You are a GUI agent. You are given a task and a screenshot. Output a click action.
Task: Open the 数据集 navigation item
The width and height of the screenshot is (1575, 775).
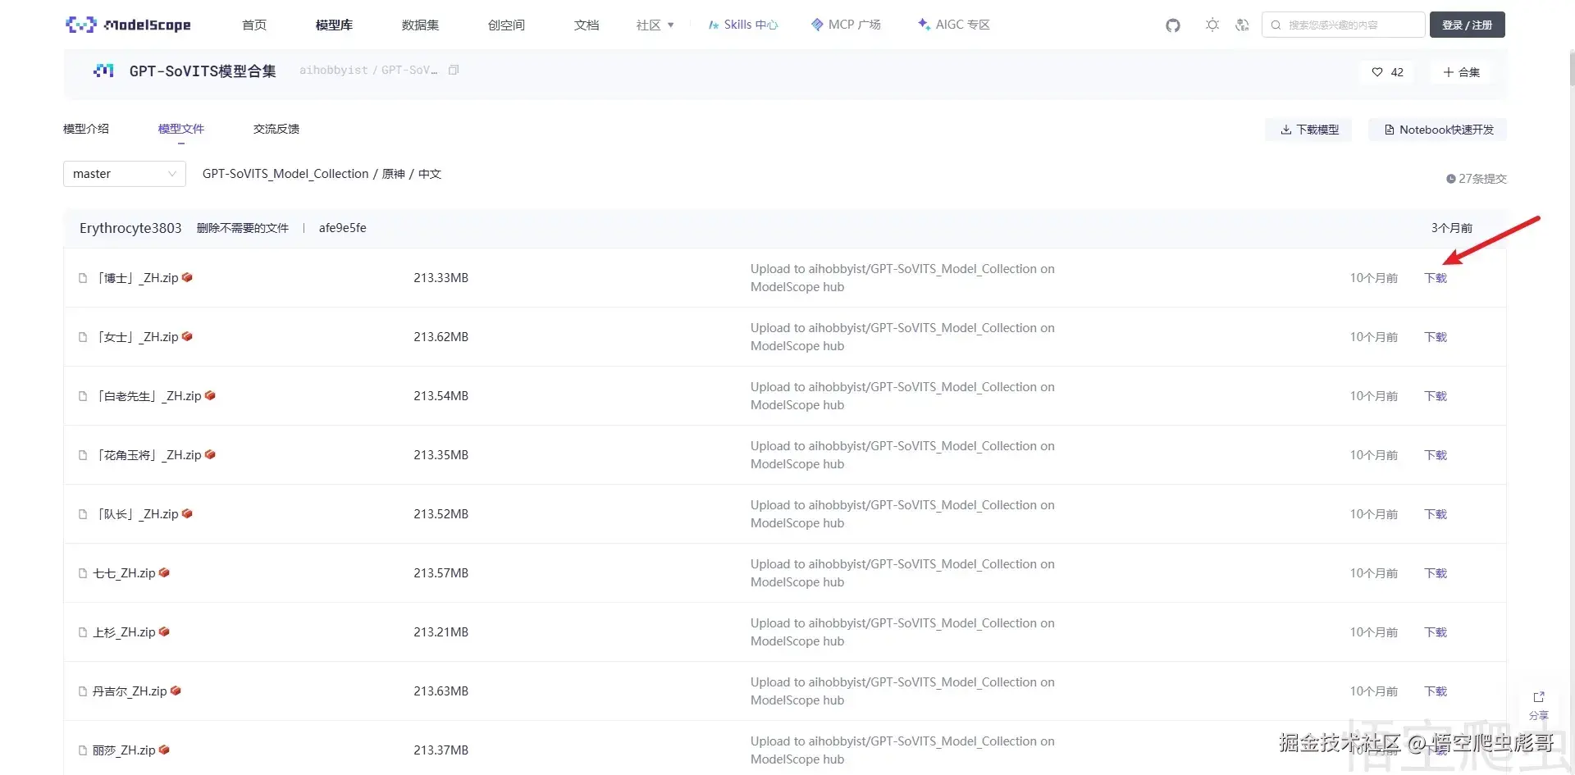(x=420, y=25)
